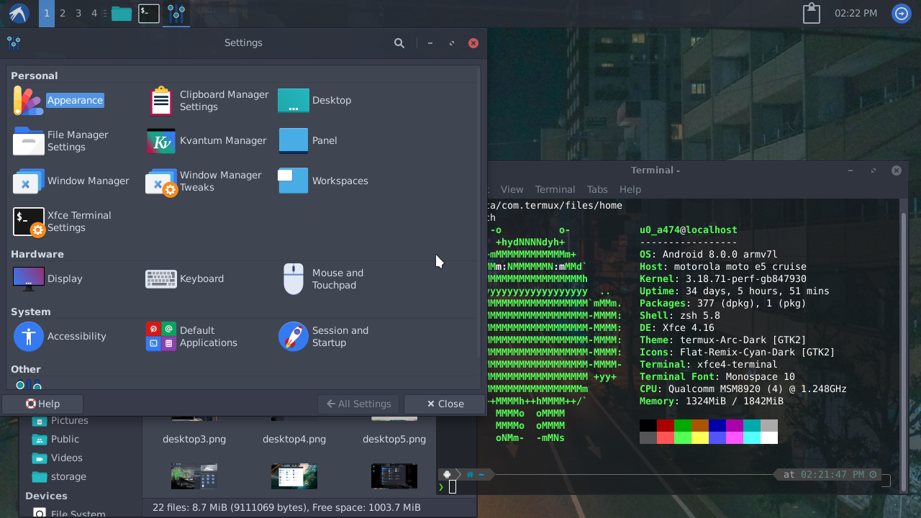Click file manager icon in top panel
This screenshot has height=518, width=921.
(x=122, y=13)
